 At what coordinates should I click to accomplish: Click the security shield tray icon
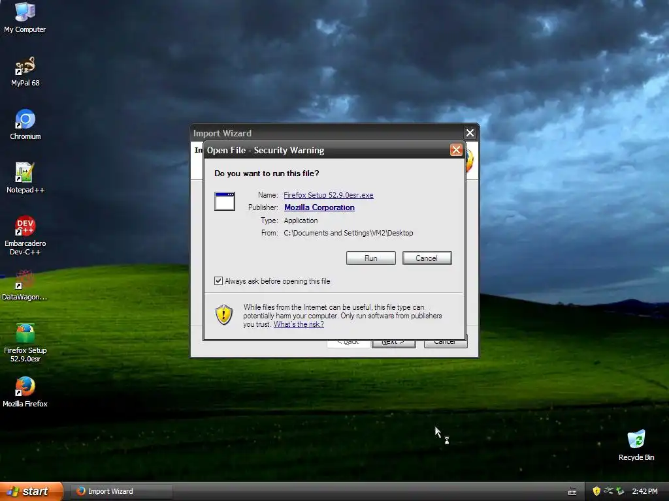(x=596, y=491)
